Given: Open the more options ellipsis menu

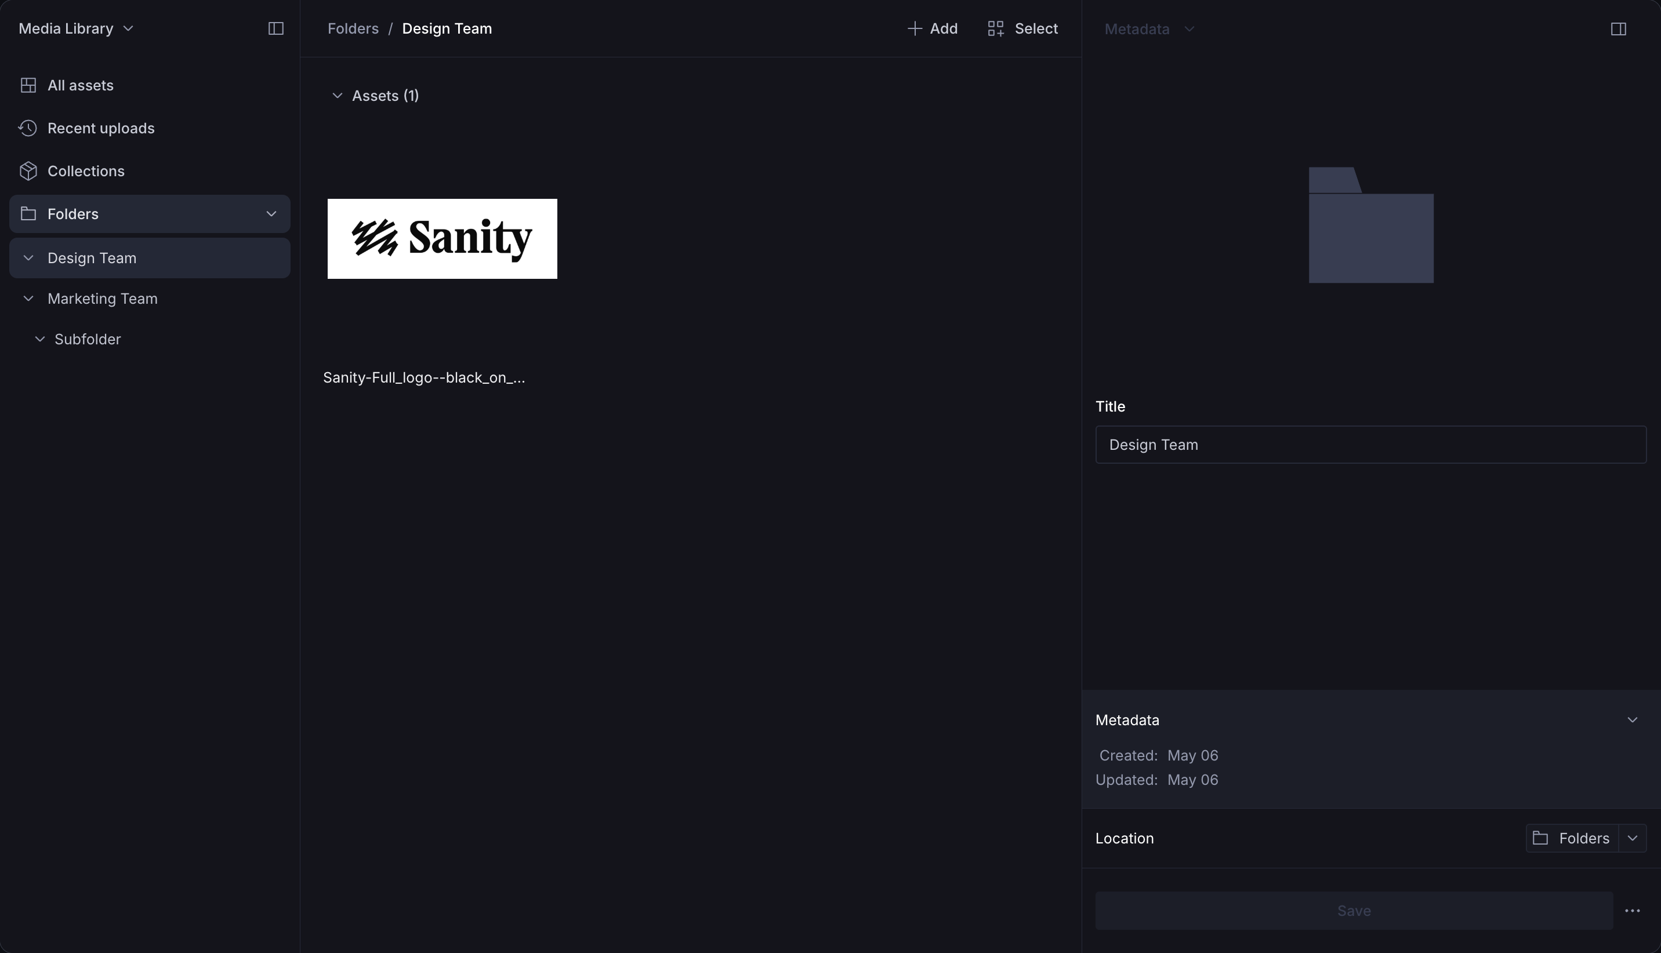Looking at the screenshot, I should click(x=1632, y=911).
